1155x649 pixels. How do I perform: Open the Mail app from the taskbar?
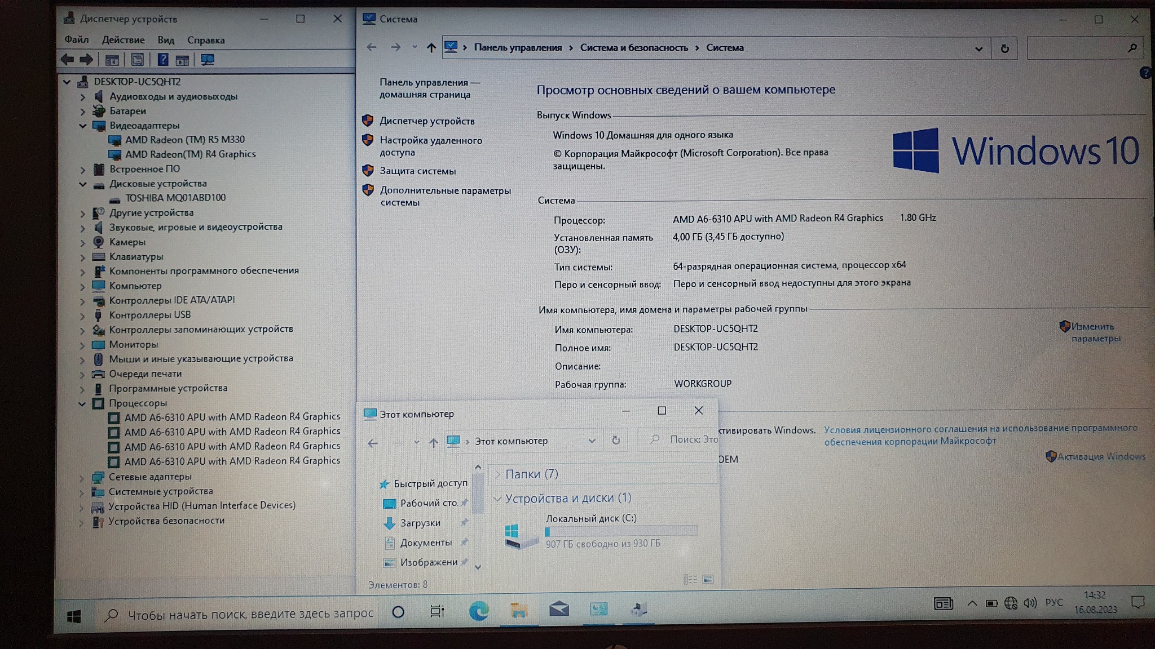coord(559,610)
